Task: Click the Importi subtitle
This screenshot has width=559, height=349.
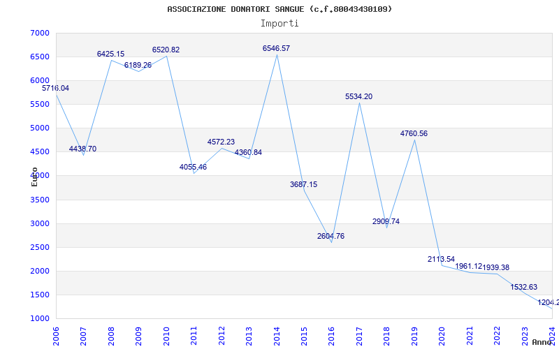Action: pos(279,24)
